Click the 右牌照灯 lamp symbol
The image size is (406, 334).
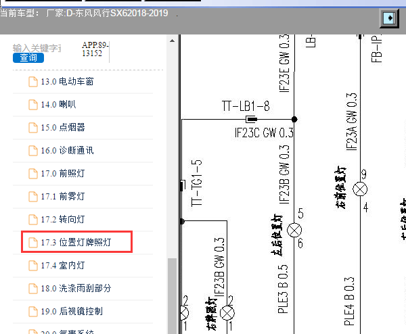click(x=227, y=312)
